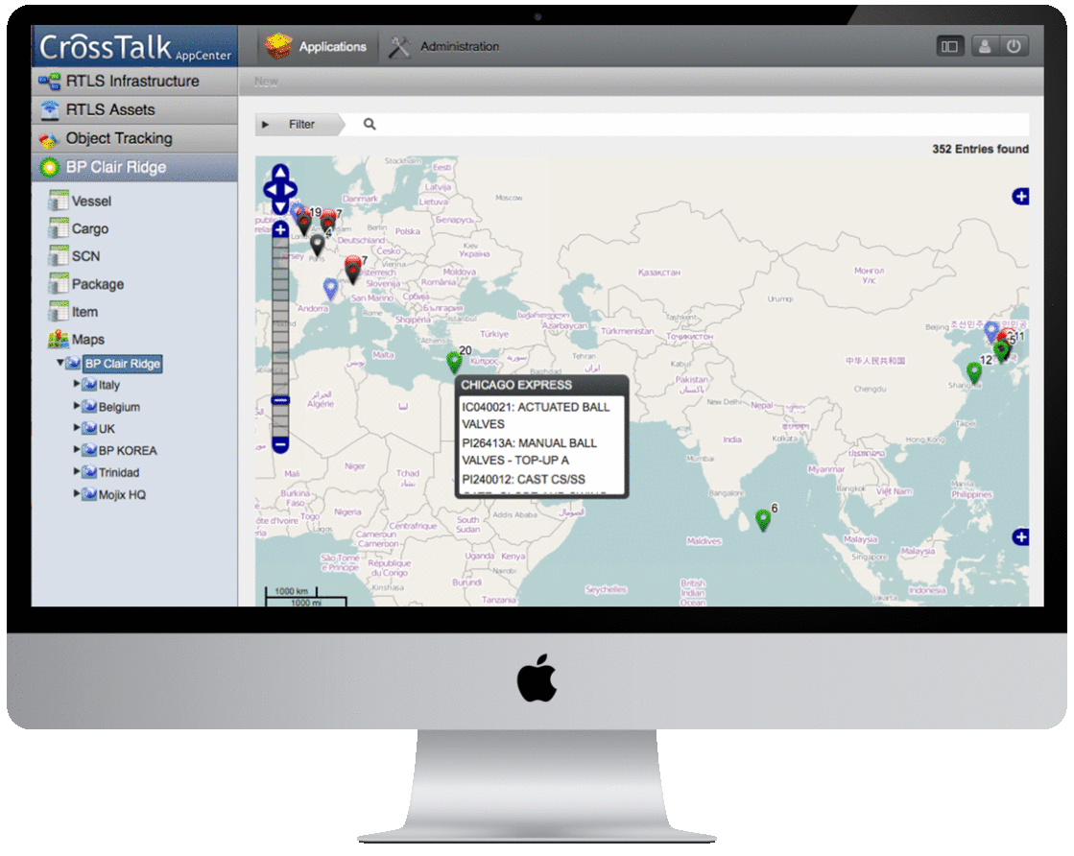
Task: Toggle the sidebar layout button
Action: (950, 46)
